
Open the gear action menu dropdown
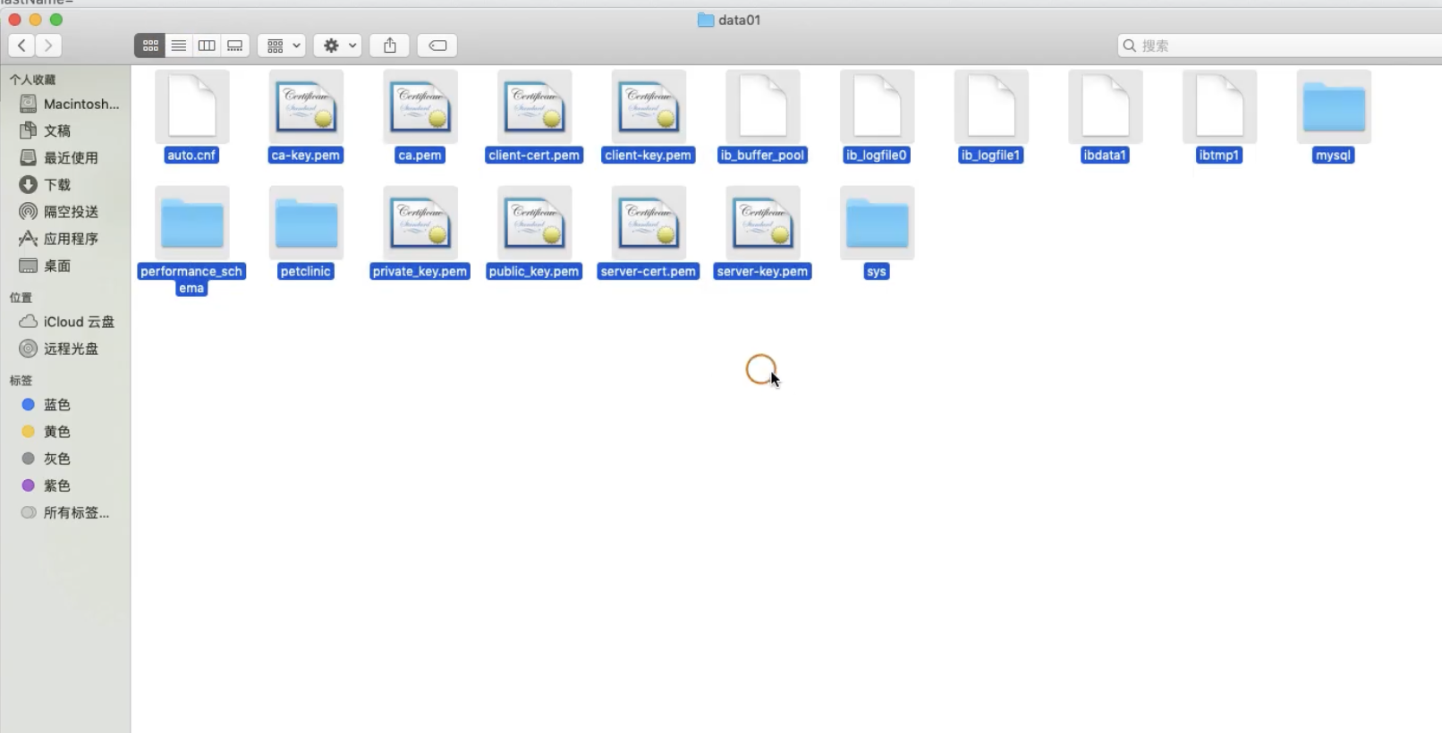pyautogui.click(x=338, y=46)
